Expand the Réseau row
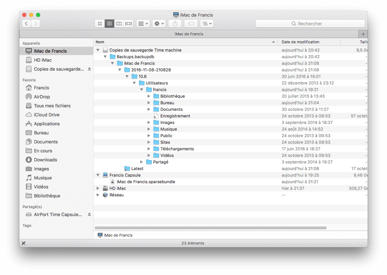This screenshot has height=275, width=387. tap(98, 195)
